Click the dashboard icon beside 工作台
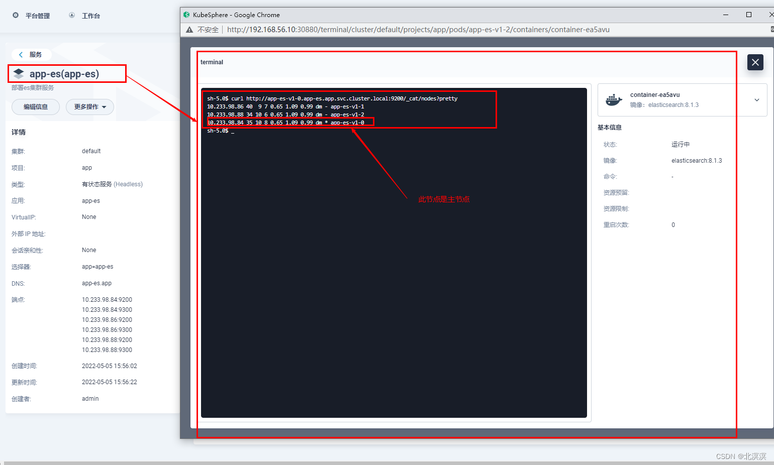774x465 pixels. (72, 16)
